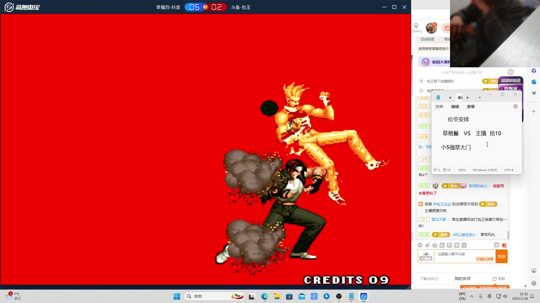Open 昙花不鲜 user profile in chat
The height and width of the screenshot is (303, 540).
[440, 219]
